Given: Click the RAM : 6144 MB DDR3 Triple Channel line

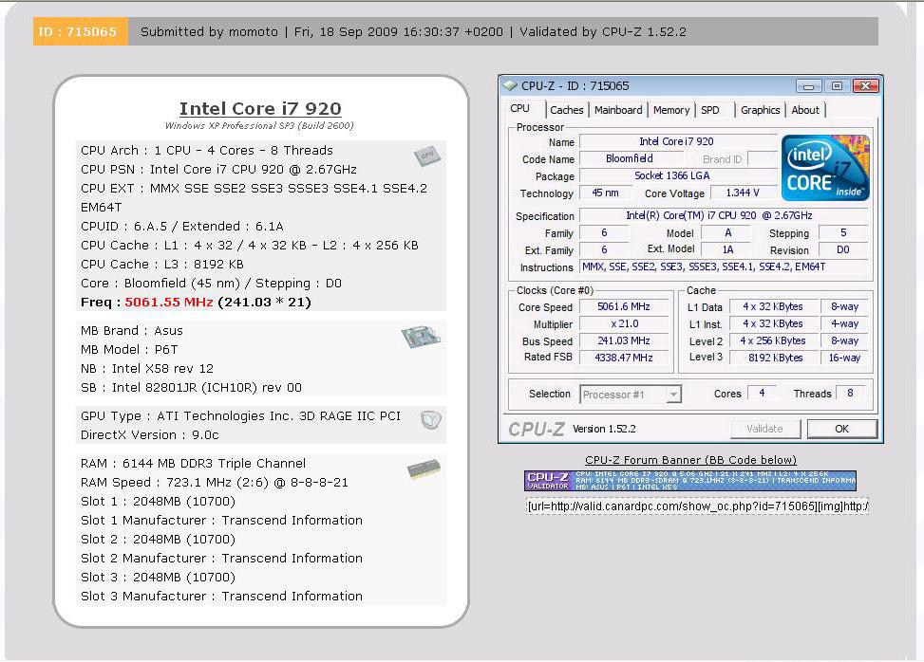Looking at the screenshot, I should 194,464.
